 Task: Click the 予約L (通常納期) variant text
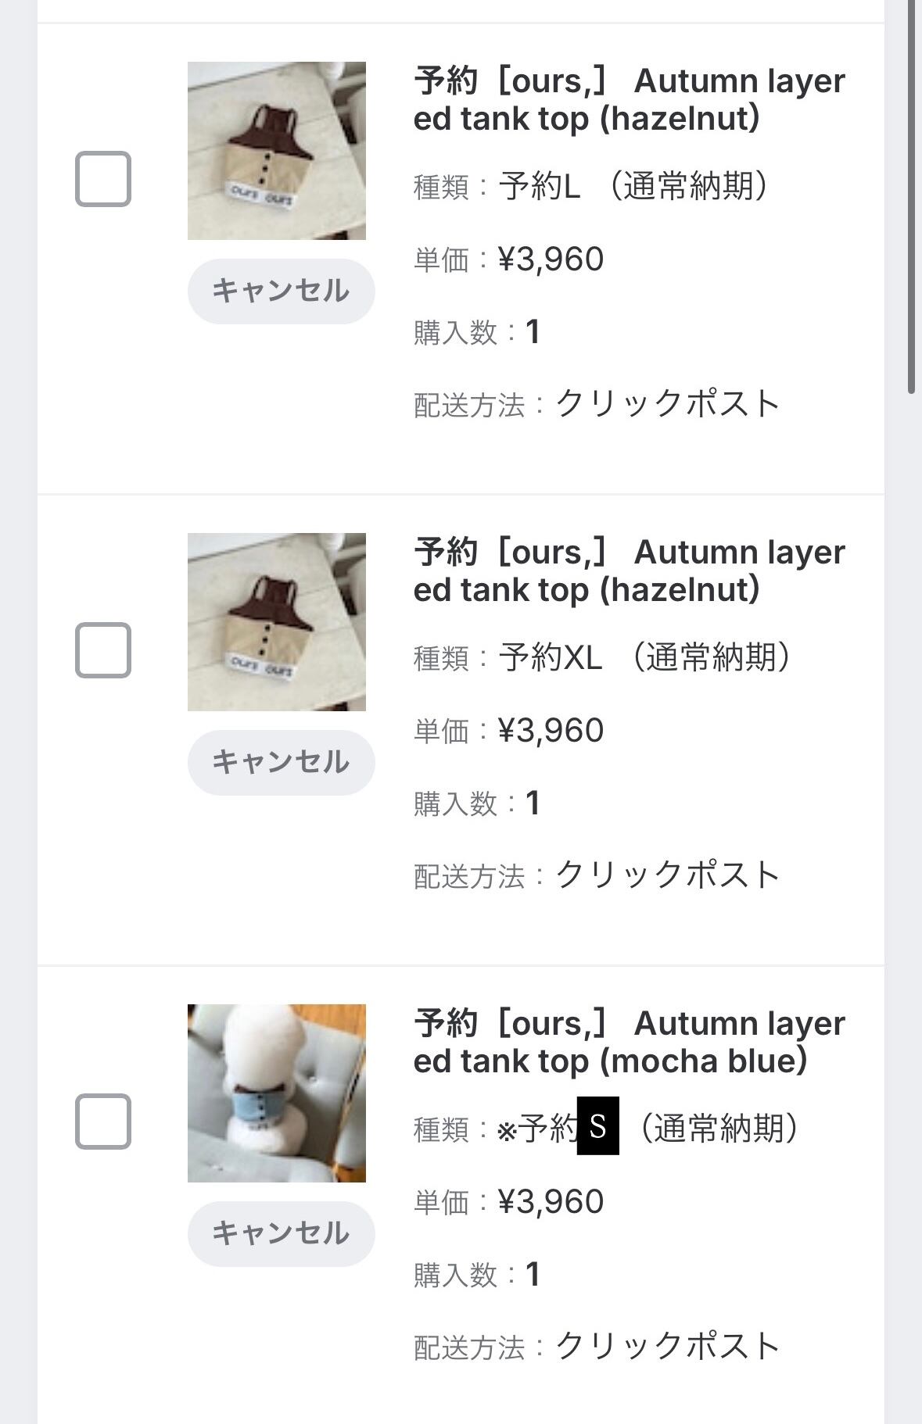[x=633, y=187]
